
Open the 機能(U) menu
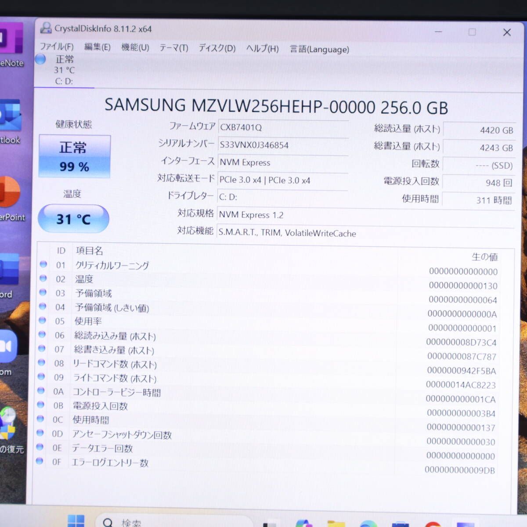135,47
